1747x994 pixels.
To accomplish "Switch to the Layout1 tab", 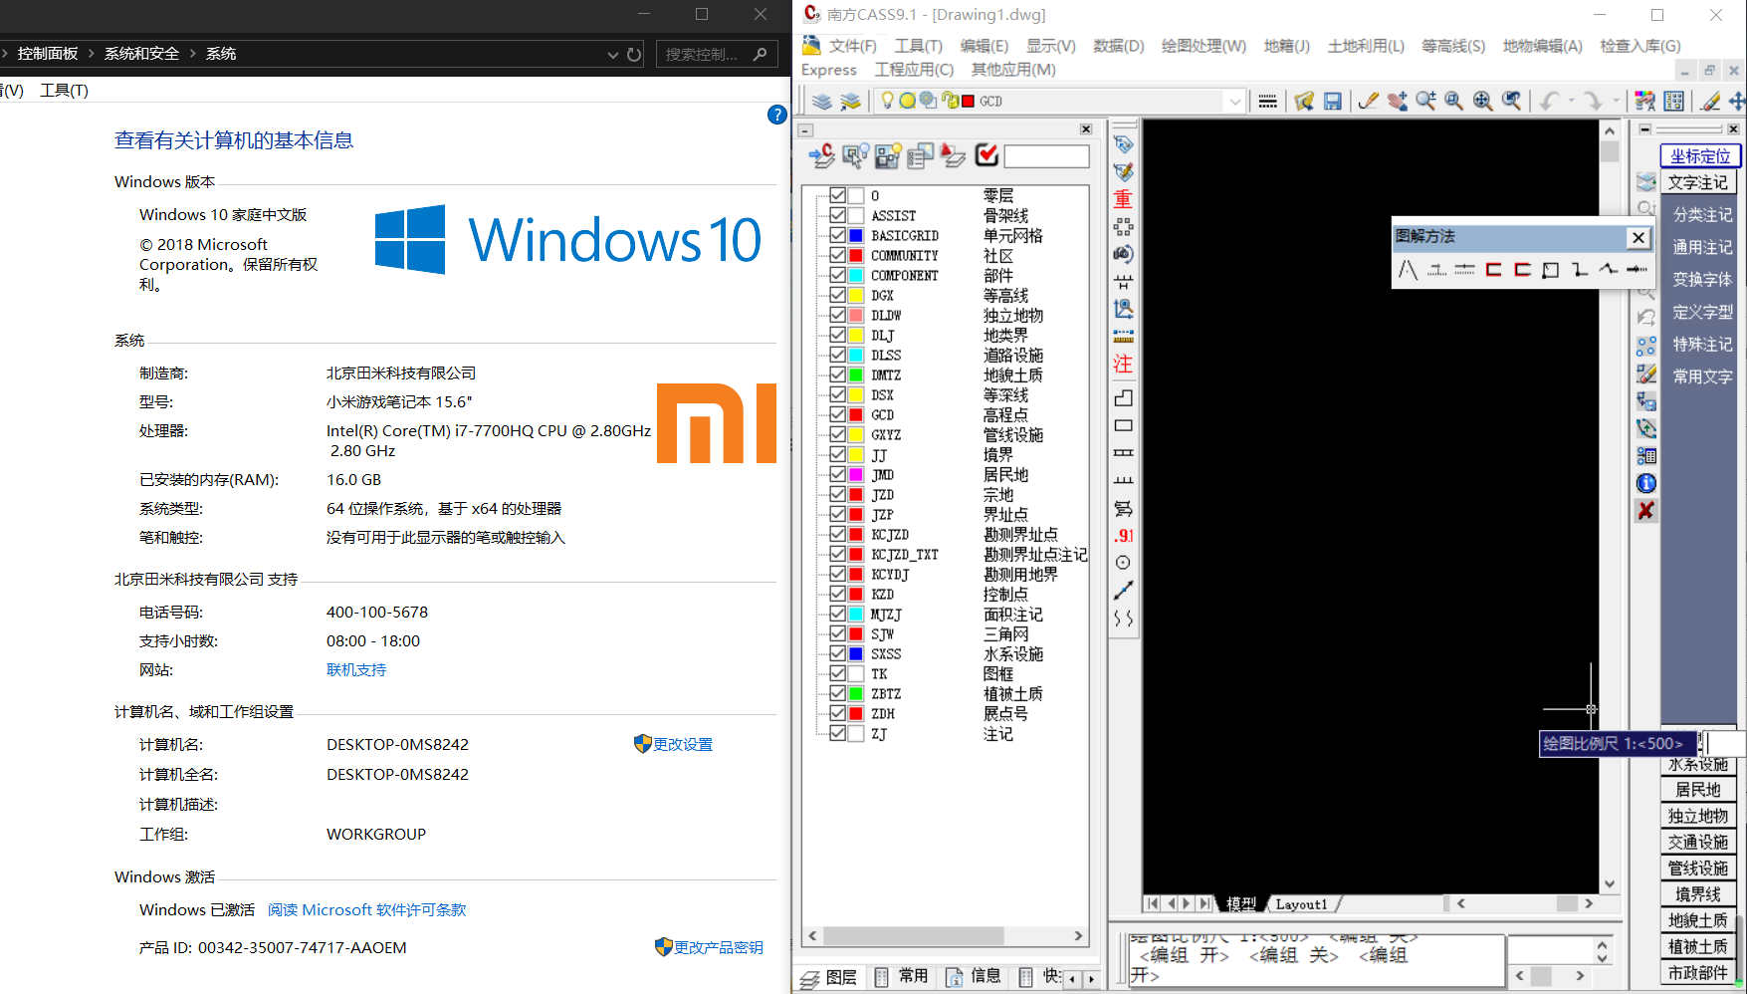I will (1301, 904).
